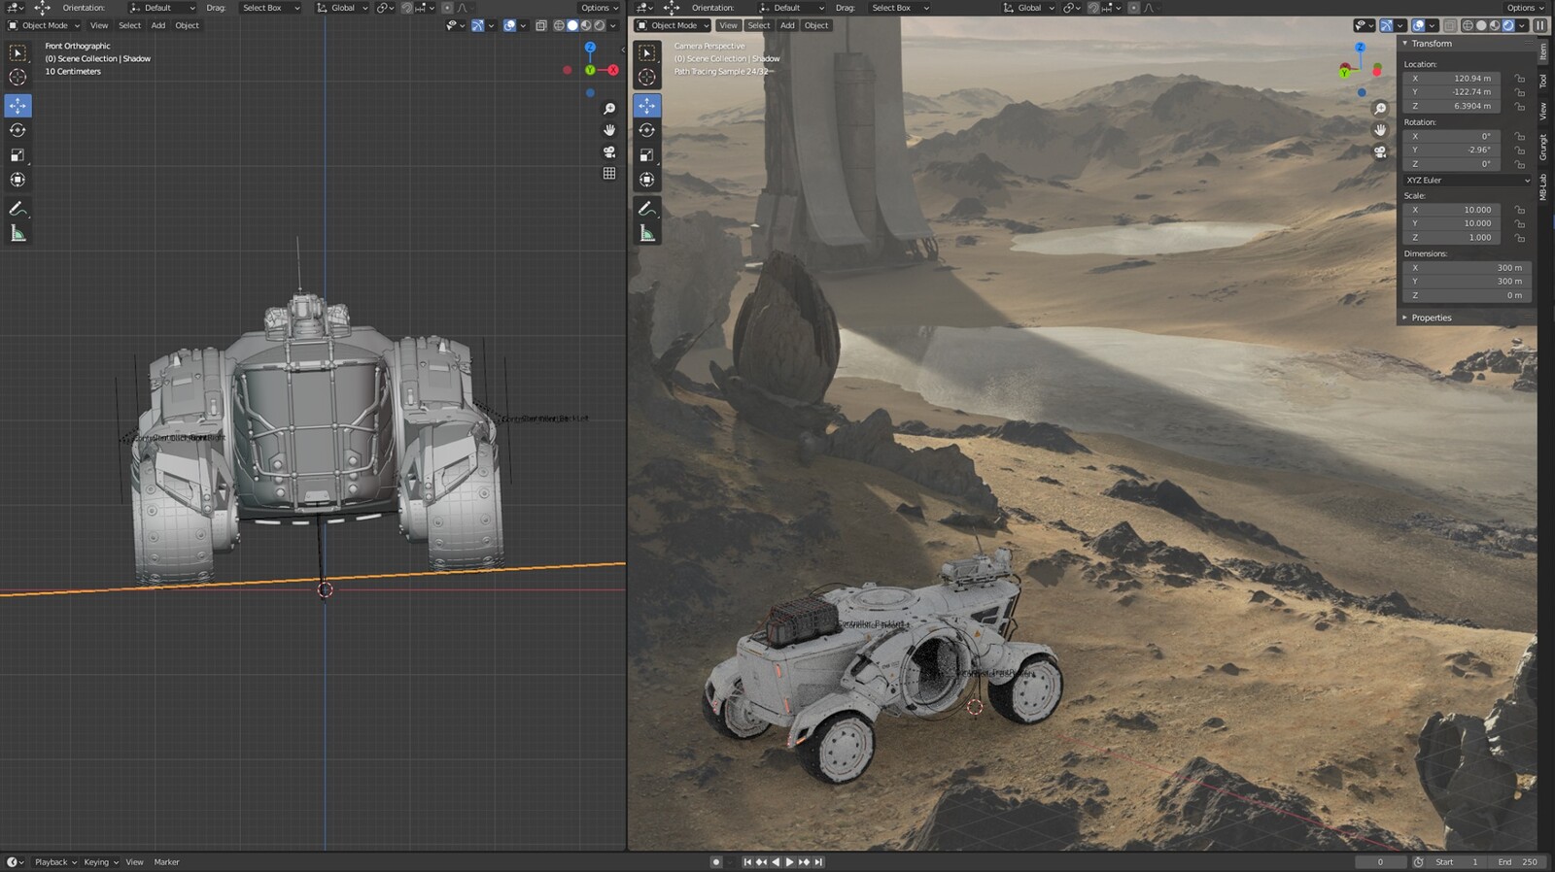Switch orthographic/perspective grid icon in left viewport

click(x=609, y=174)
